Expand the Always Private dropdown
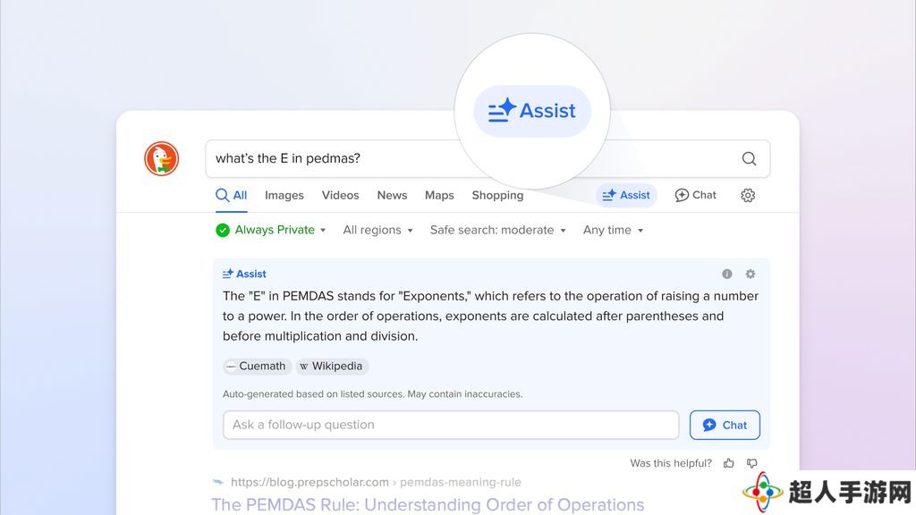The height and width of the screenshot is (515, 916). click(x=270, y=230)
